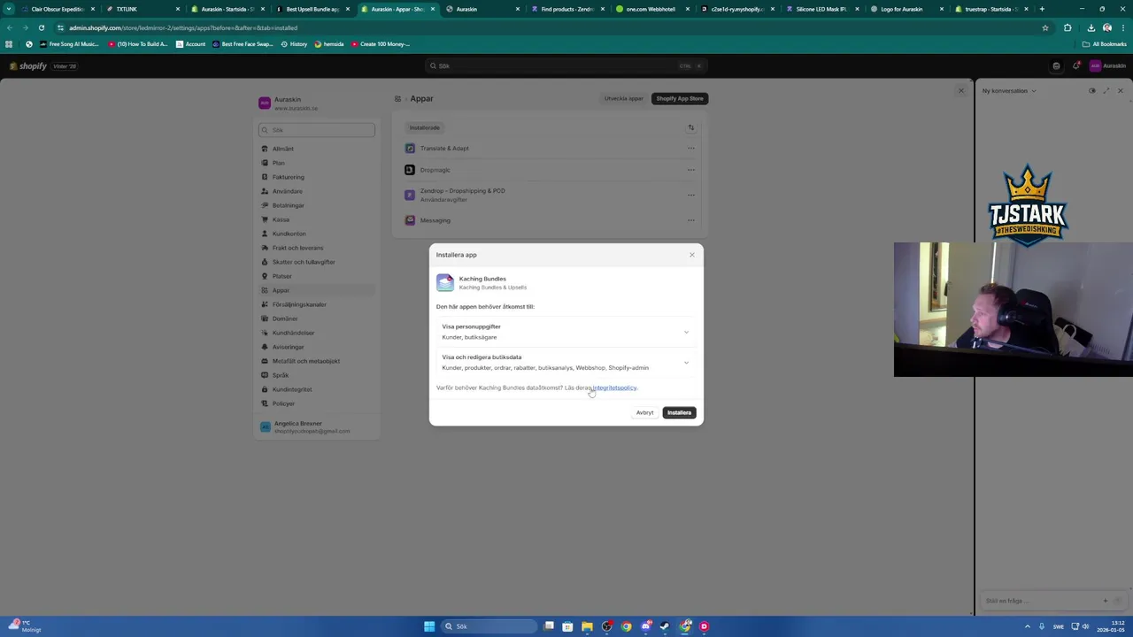Open Metafält och metaobjekt settings
The image size is (1133, 637).
(x=317, y=361)
